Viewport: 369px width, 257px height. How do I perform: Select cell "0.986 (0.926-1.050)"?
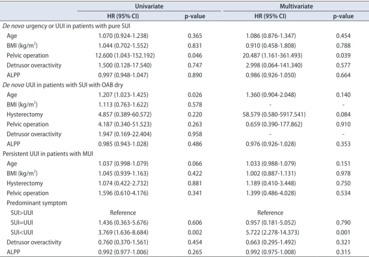click(270, 75)
